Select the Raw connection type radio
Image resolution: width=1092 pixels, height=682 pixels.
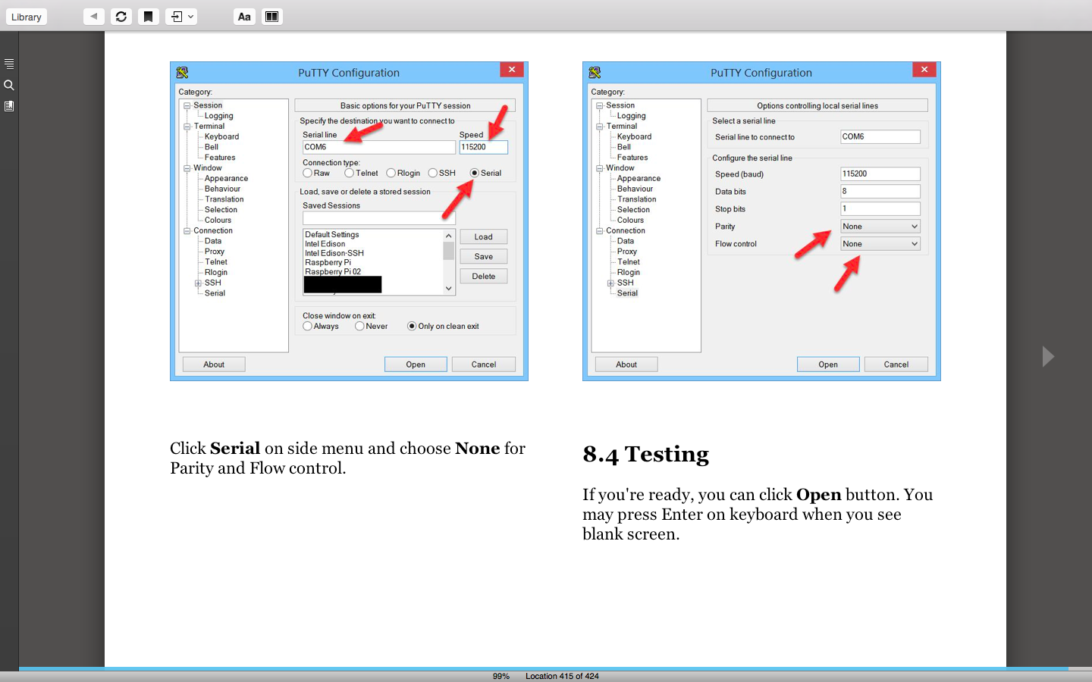coord(307,173)
